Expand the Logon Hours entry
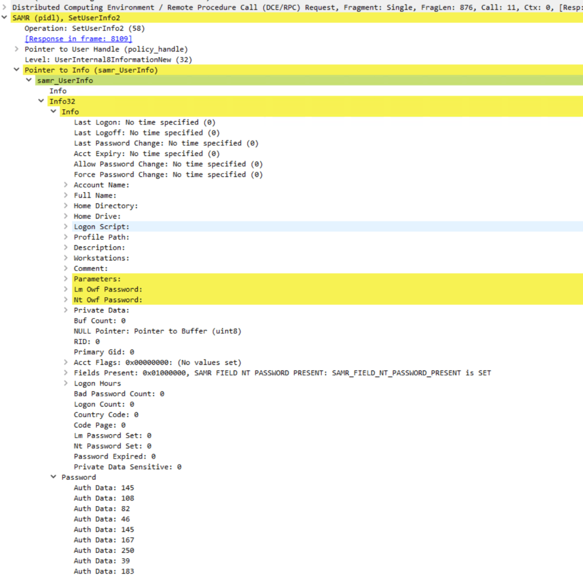 coord(66,384)
